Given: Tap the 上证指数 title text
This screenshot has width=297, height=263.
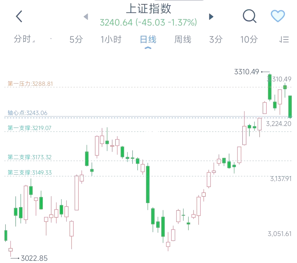Looking at the screenshot, I should pyautogui.click(x=148, y=9).
